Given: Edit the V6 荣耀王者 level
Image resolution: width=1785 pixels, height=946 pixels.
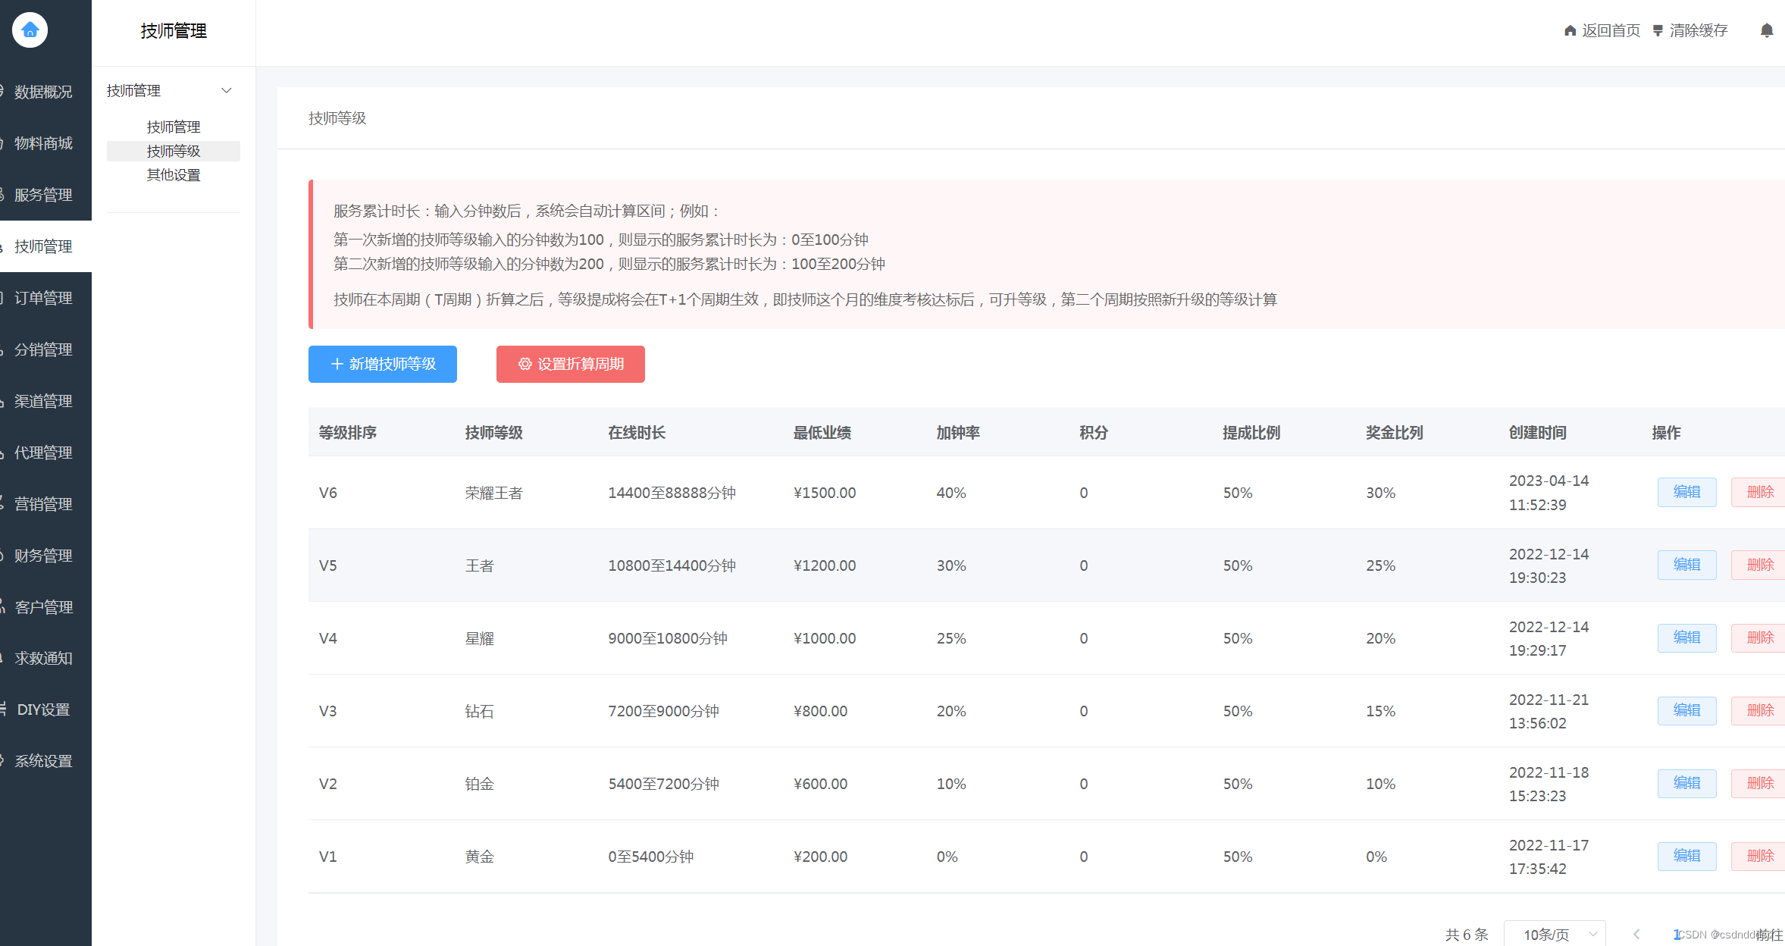Looking at the screenshot, I should coord(1686,492).
